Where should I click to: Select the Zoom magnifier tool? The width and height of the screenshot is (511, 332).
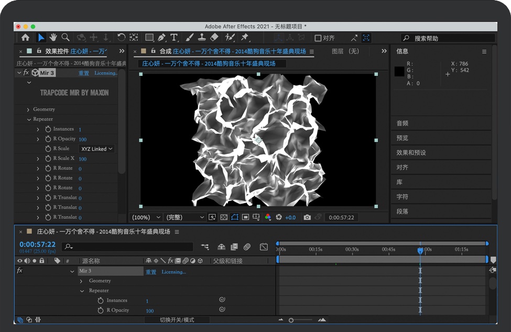pos(66,37)
